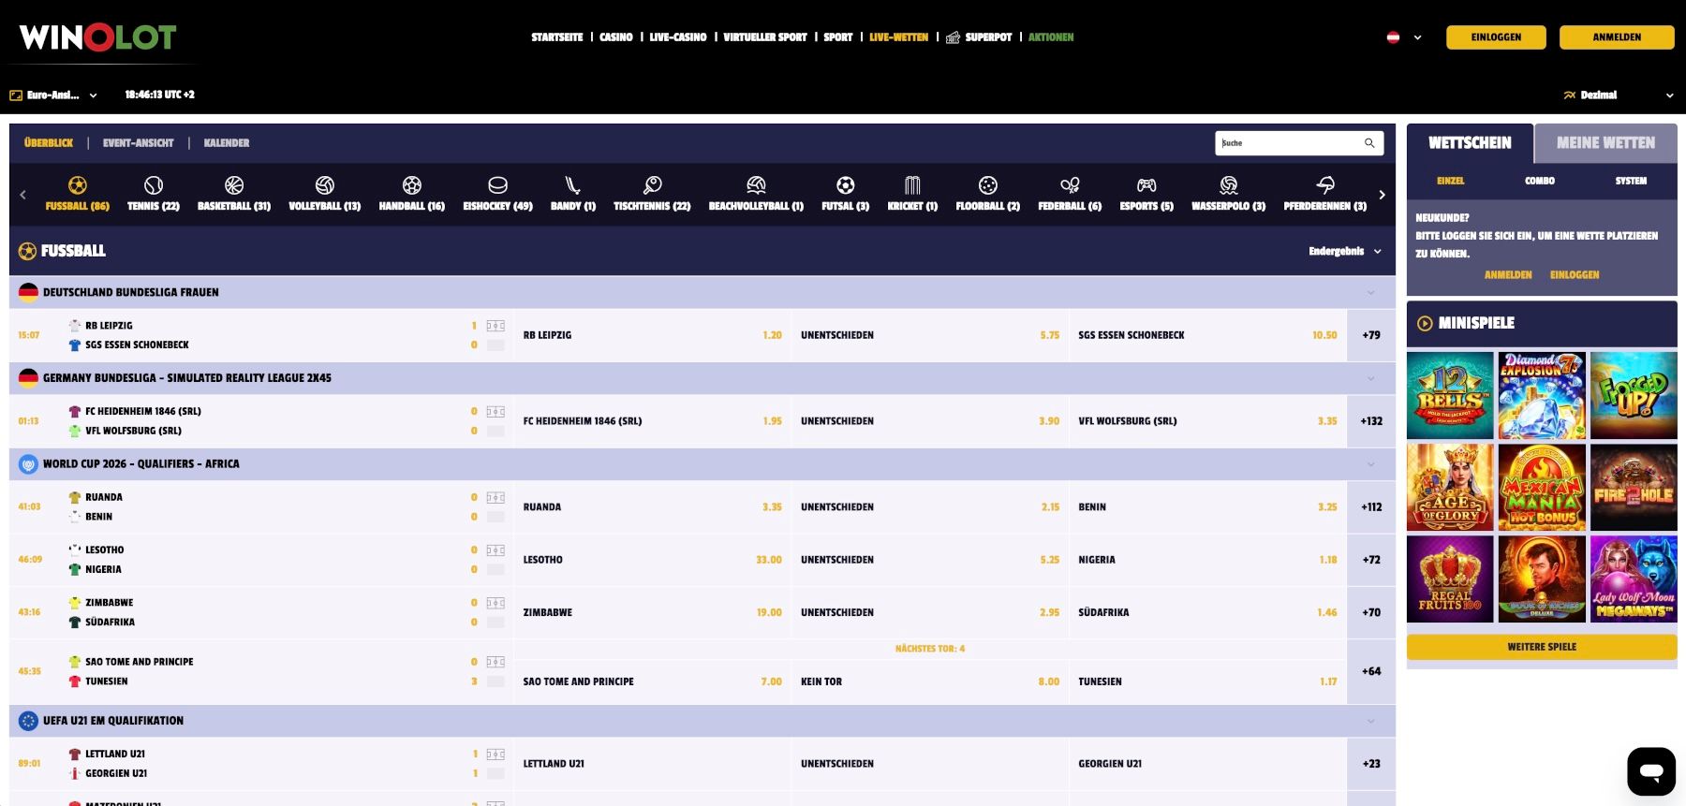Select the Fussball (86) sport icon

(78, 185)
